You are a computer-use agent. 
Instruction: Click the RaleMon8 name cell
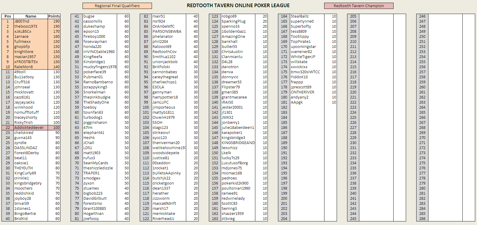(31, 67)
